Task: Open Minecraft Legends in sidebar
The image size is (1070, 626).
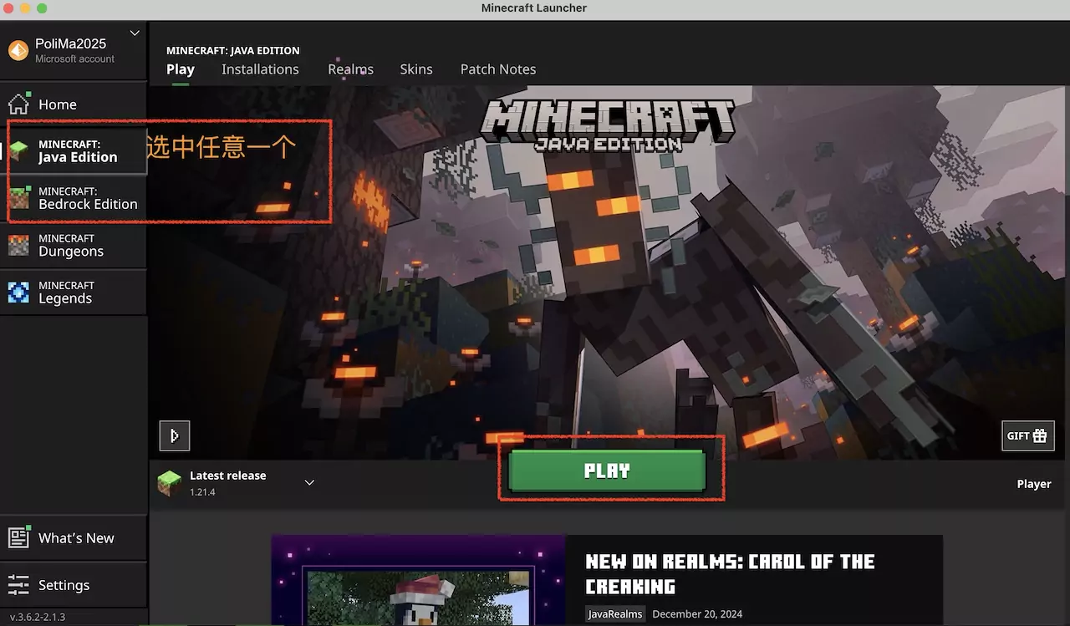Action: pyautogui.click(x=74, y=292)
